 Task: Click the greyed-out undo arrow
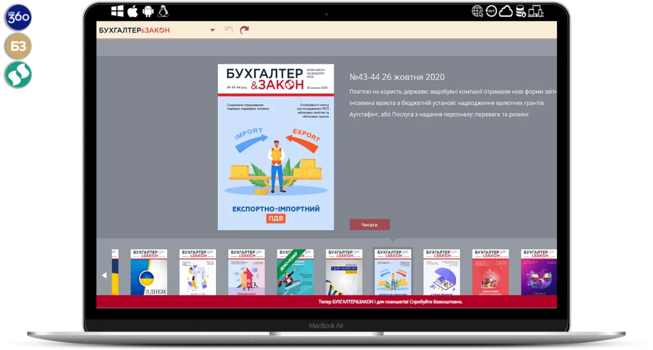tap(229, 30)
